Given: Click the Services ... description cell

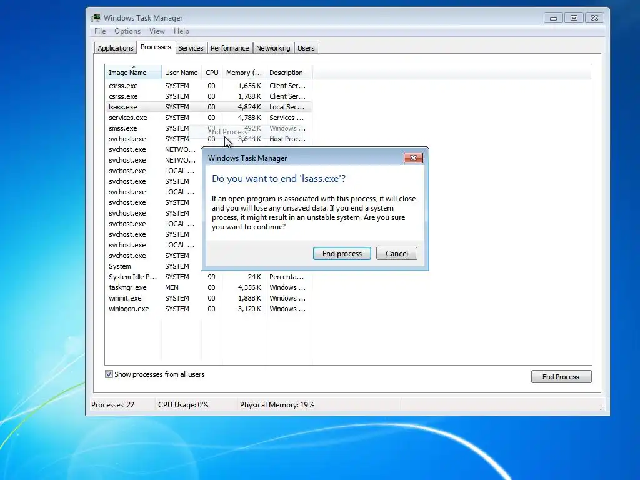Looking at the screenshot, I should coord(286,117).
